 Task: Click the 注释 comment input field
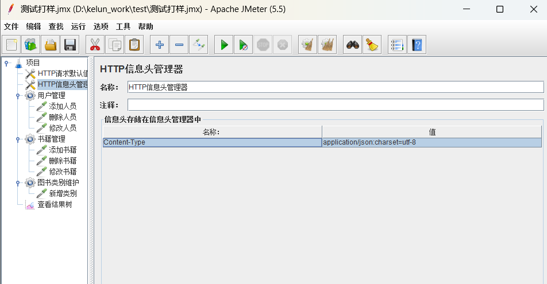tap(336, 105)
